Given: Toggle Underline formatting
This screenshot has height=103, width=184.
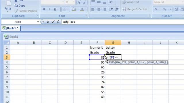Looking at the screenshot, I should (x=55, y=9).
